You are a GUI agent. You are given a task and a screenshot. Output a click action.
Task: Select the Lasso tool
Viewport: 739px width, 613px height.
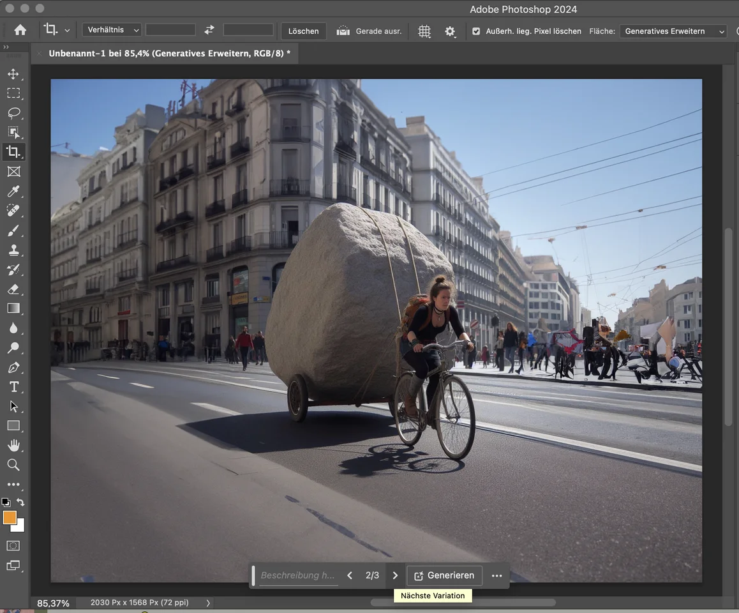[13, 113]
